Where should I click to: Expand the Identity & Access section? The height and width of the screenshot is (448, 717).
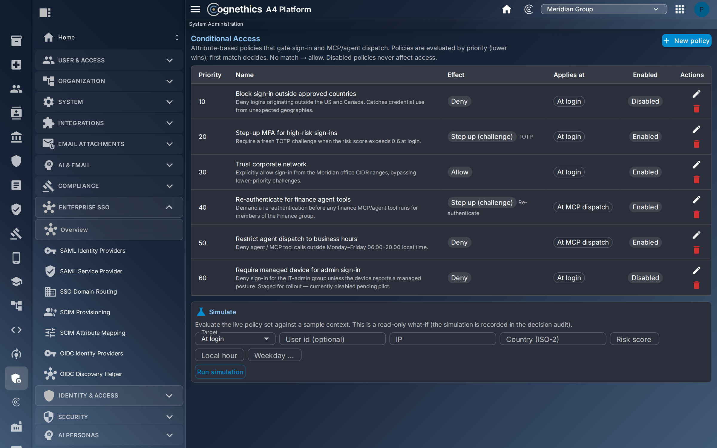109,395
